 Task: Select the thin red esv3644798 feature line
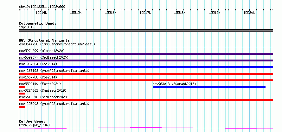coord(146,47)
